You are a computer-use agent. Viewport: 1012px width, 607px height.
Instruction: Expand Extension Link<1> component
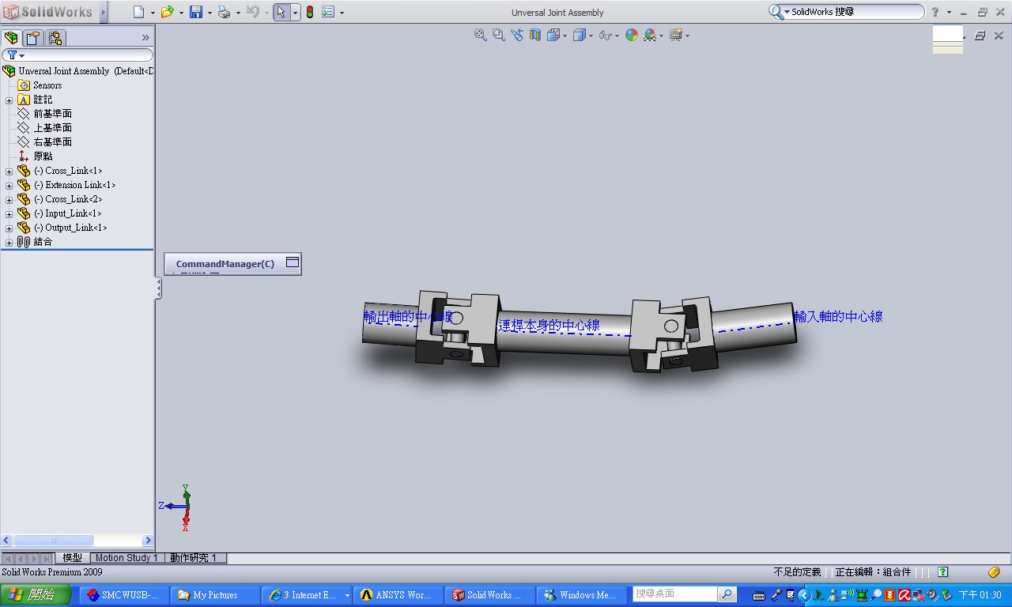coord(9,186)
